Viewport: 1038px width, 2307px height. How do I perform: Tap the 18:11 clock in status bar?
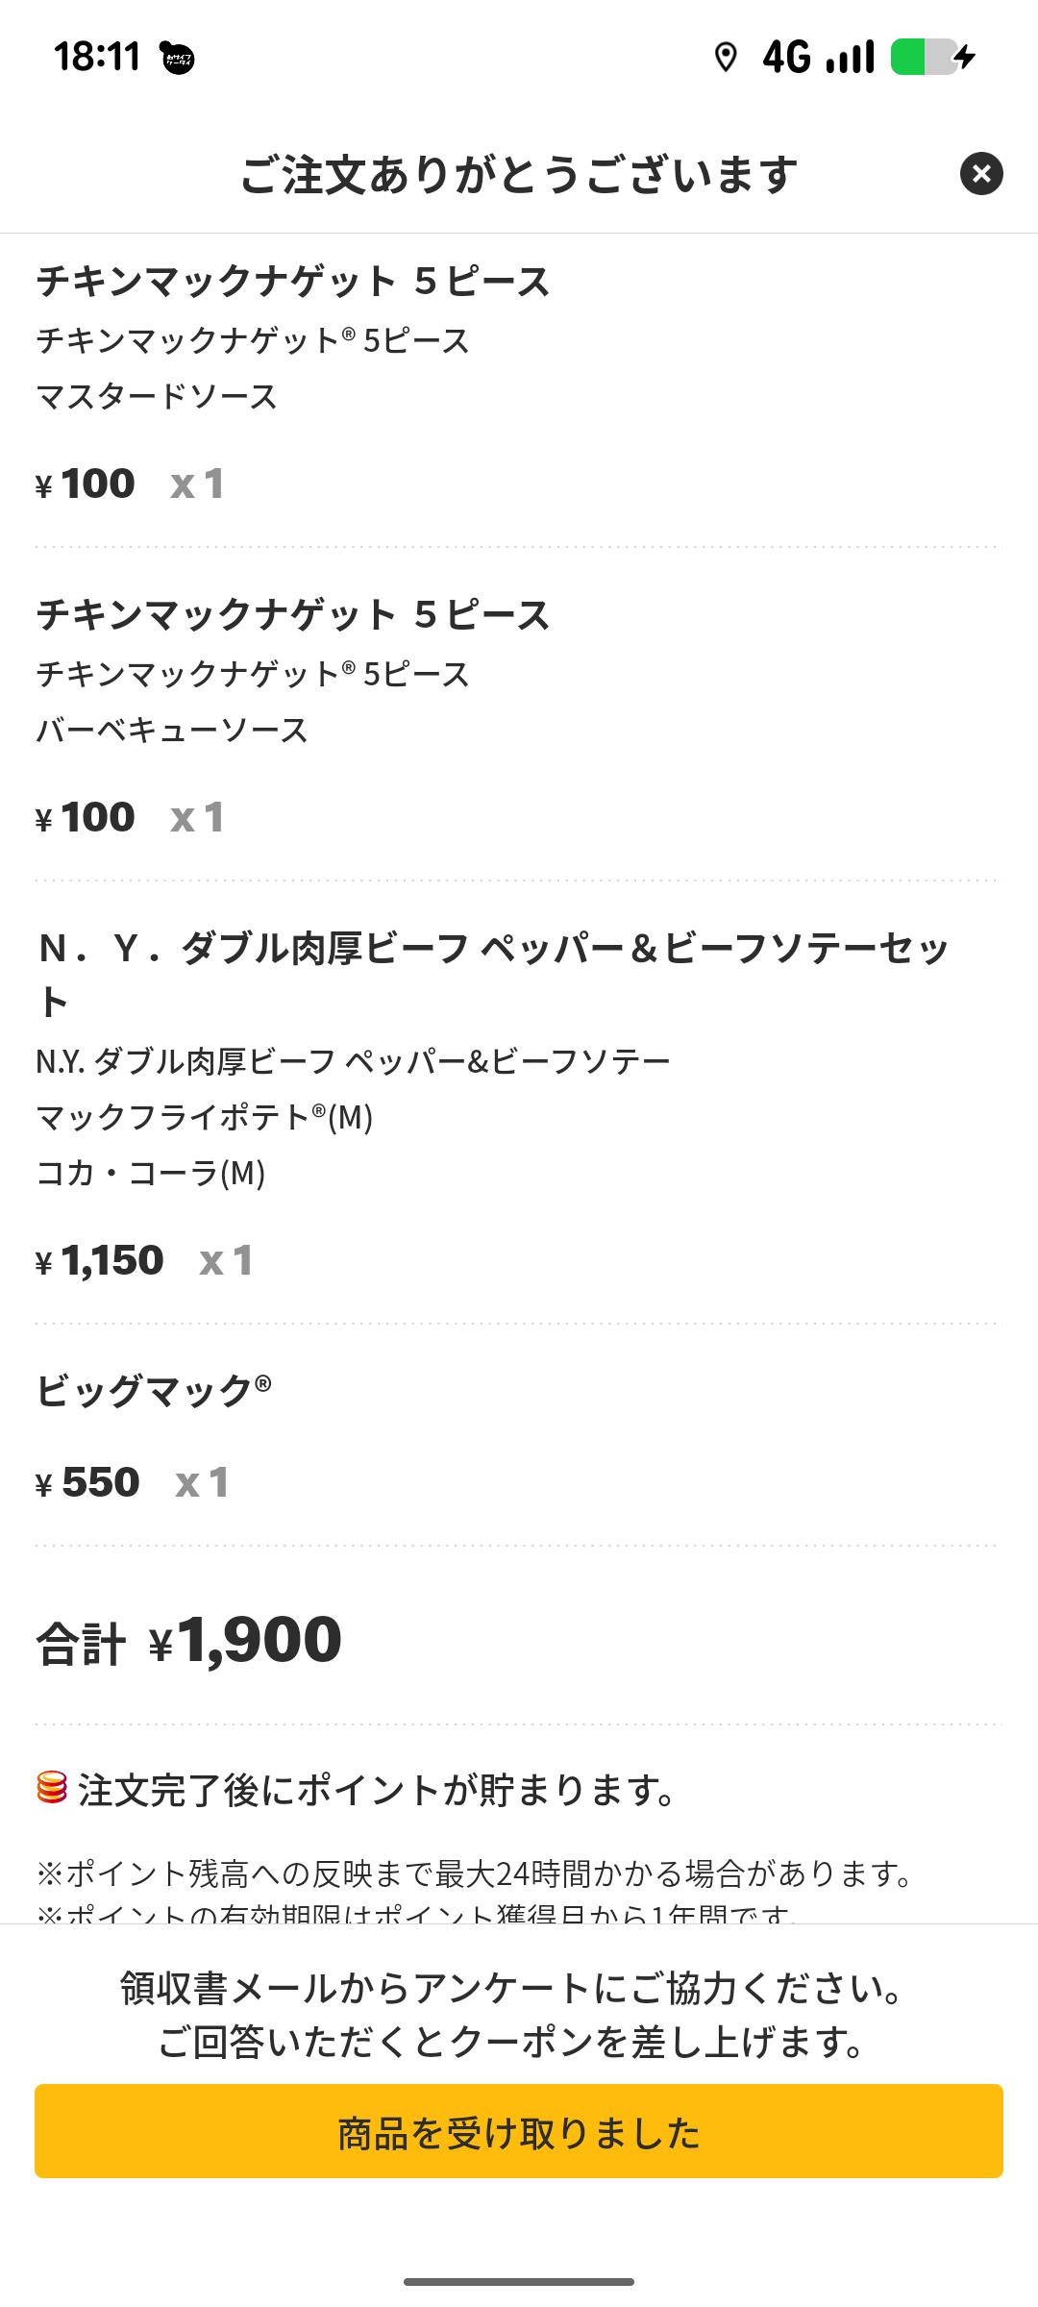97,58
